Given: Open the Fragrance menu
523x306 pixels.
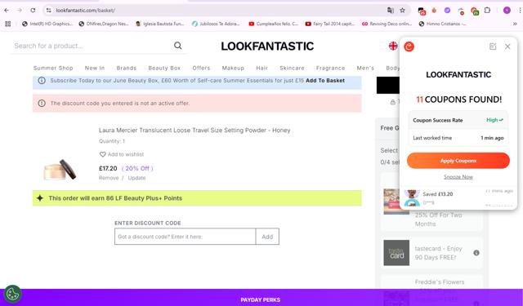Looking at the screenshot, I should pos(330,68).
